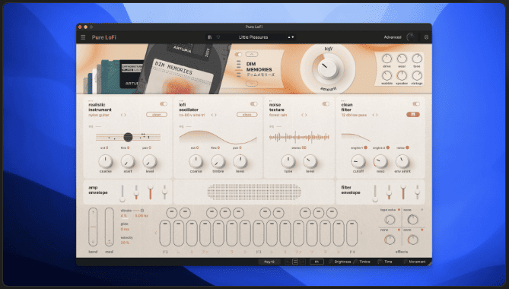Toggle engine 2 filter routing dot
509x289 pixels.
click(x=387, y=148)
